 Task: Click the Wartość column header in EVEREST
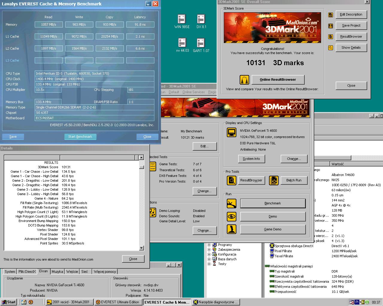pos(356,164)
